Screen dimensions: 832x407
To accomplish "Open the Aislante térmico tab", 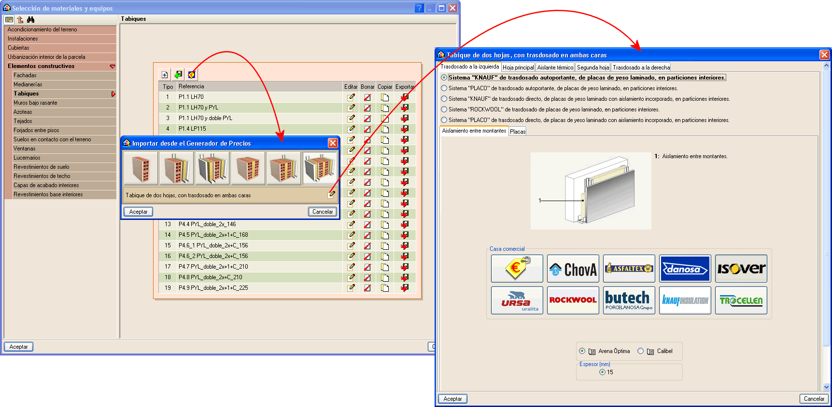I will click(555, 68).
